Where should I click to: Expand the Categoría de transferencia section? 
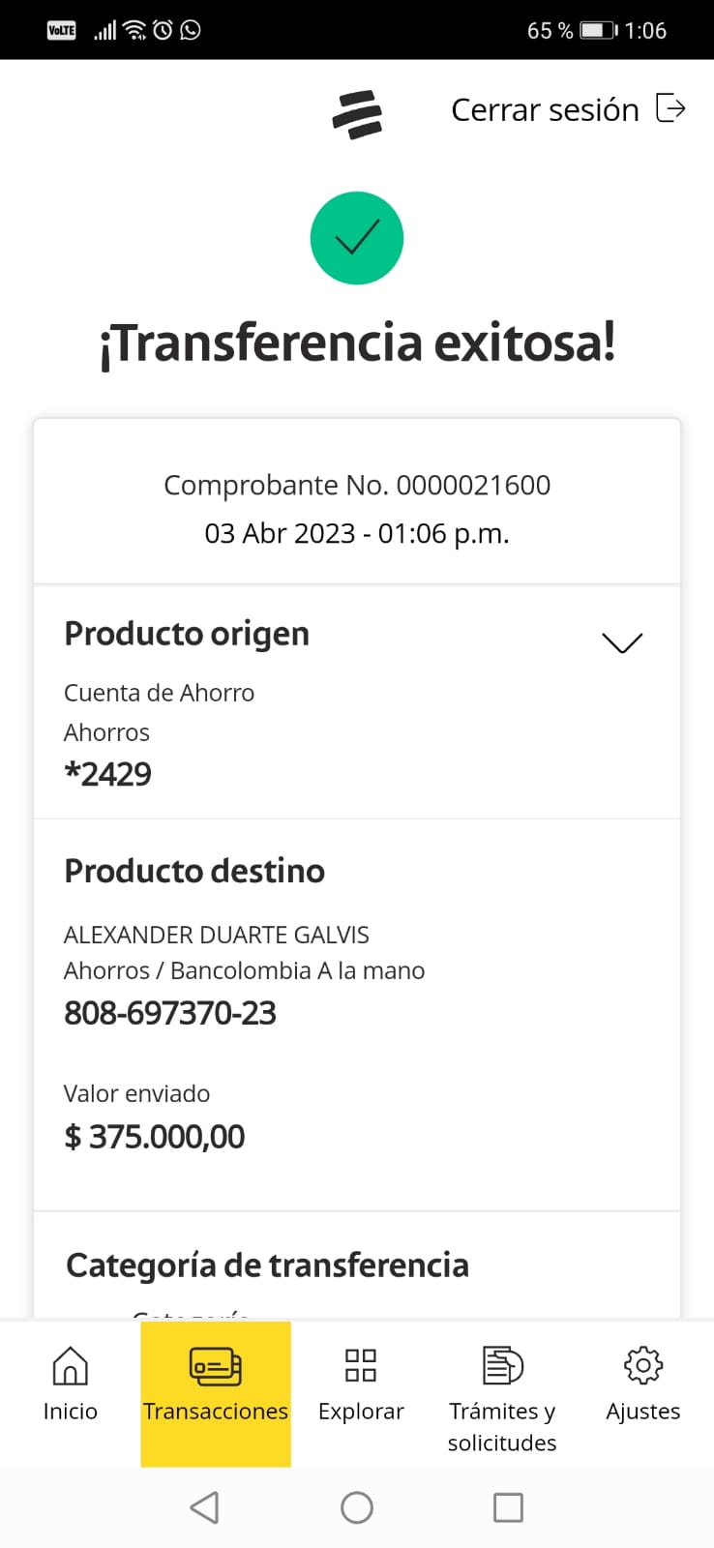point(267,1265)
